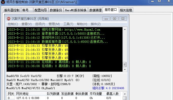173x100 pixels.
Task: Open the 工具(T) menu
Action: pyautogui.click(x=68, y=24)
